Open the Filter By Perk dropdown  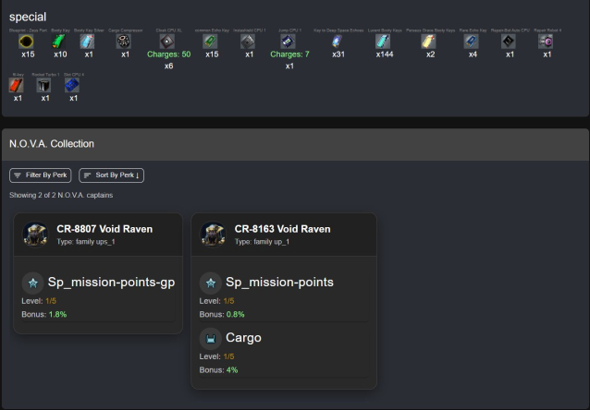41,175
